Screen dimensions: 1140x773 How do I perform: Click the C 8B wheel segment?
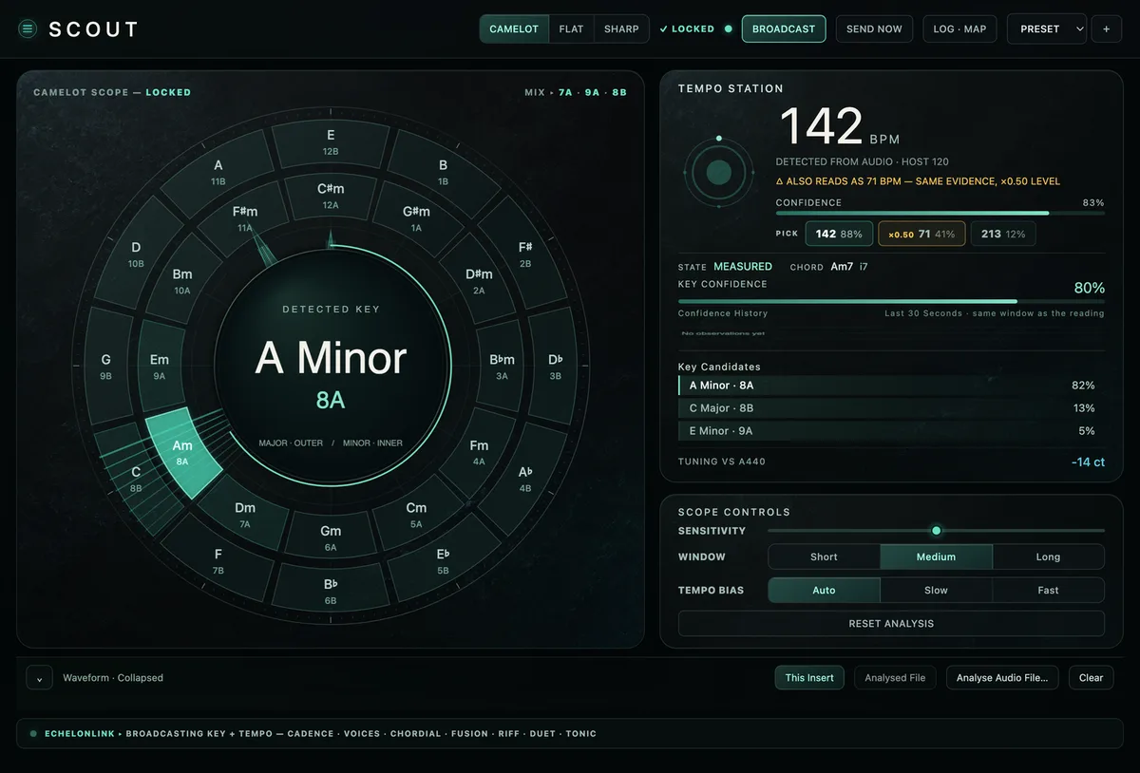136,480
